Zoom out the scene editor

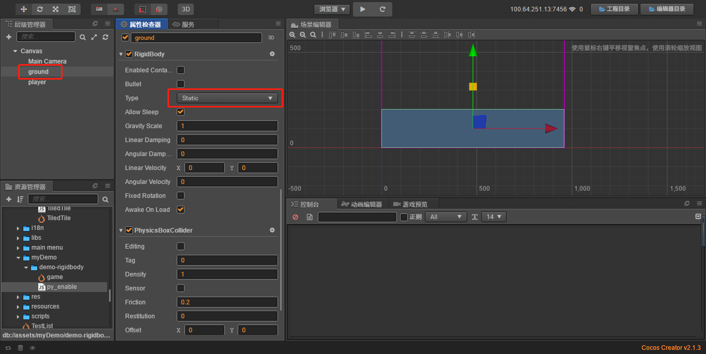point(303,35)
